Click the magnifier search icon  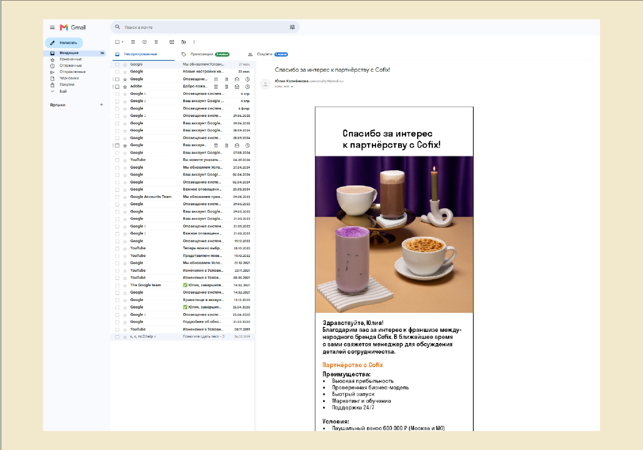tap(118, 27)
